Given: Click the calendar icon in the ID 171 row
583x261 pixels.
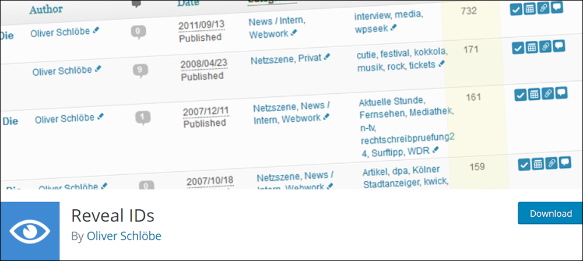Looking at the screenshot, I should 532,48.
